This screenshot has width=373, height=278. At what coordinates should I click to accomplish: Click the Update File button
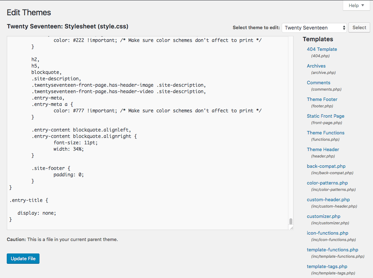tap(23, 258)
